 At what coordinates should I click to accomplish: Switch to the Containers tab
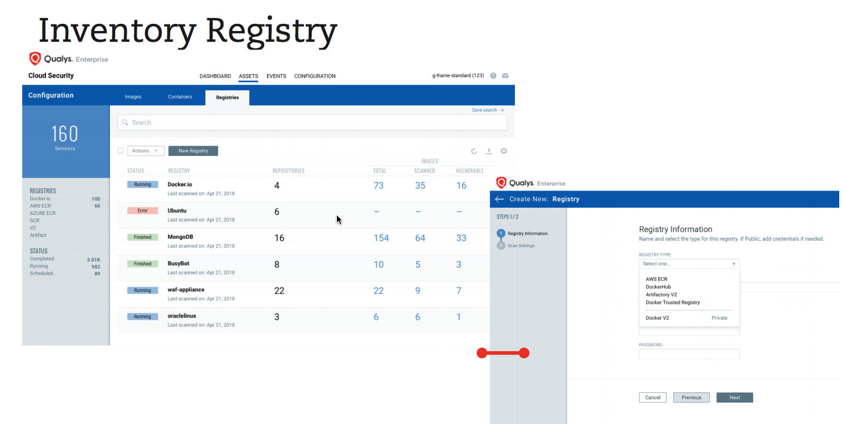tap(180, 97)
